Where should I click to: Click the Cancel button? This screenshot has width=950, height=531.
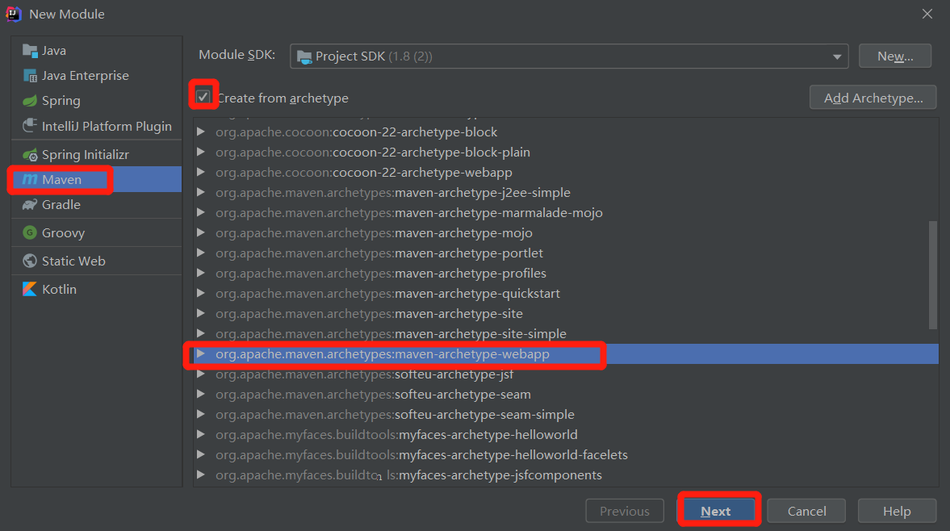(x=806, y=511)
